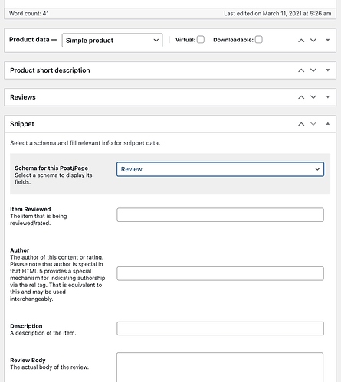Move Snippet panel down
Viewport: 341px width, 382px height.
coord(313,124)
